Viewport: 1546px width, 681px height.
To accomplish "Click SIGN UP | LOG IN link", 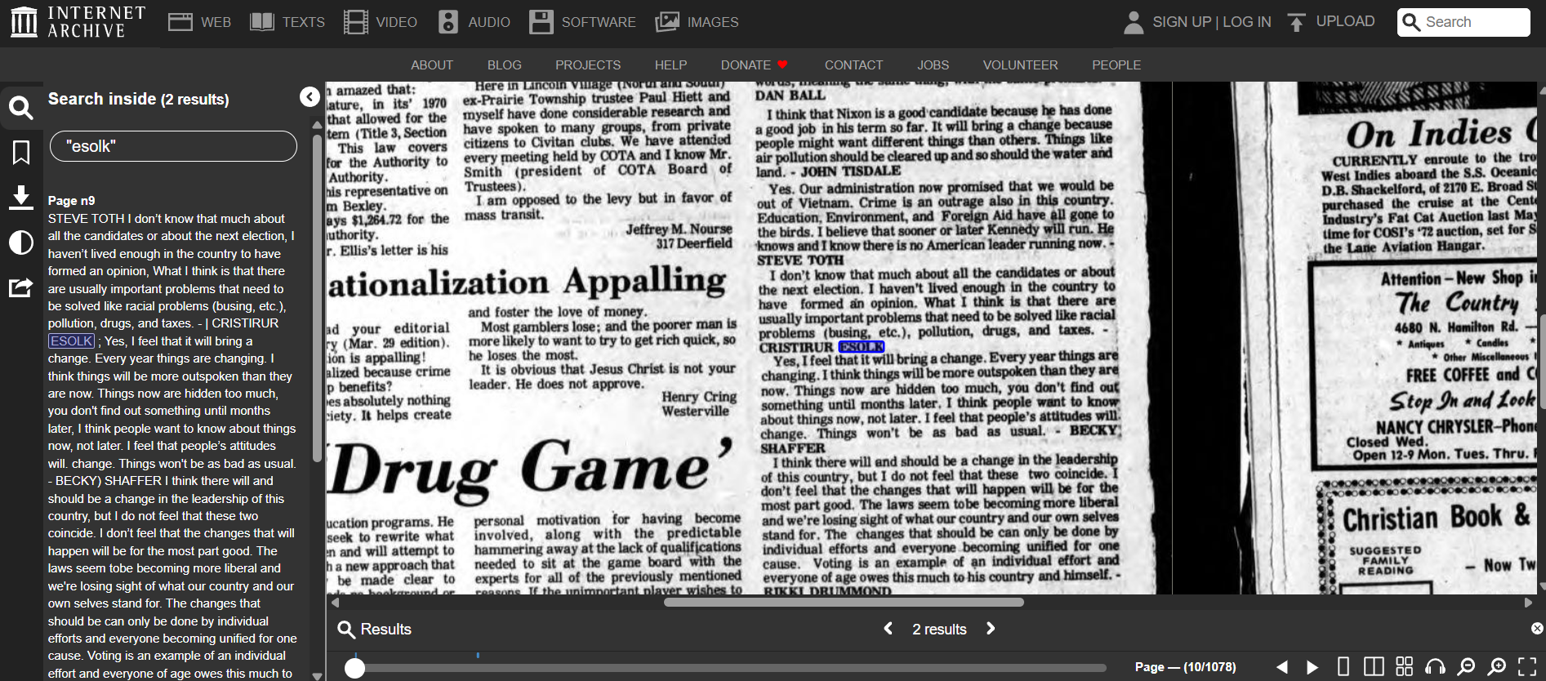I will [1212, 22].
